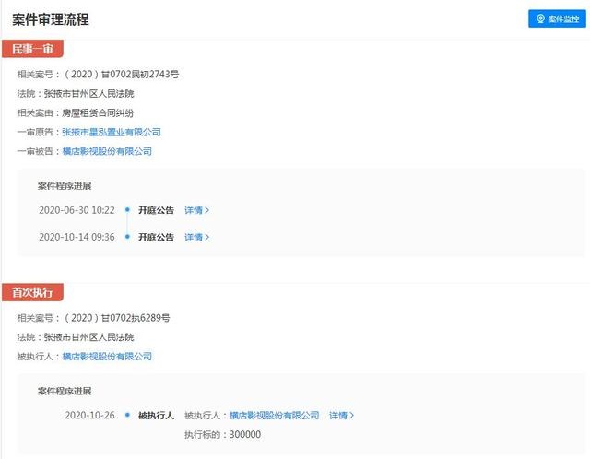The height and width of the screenshot is (459, 590).
Task: Open plaintiff link 张掖市星泓置业有限公司
Action: 112,132
